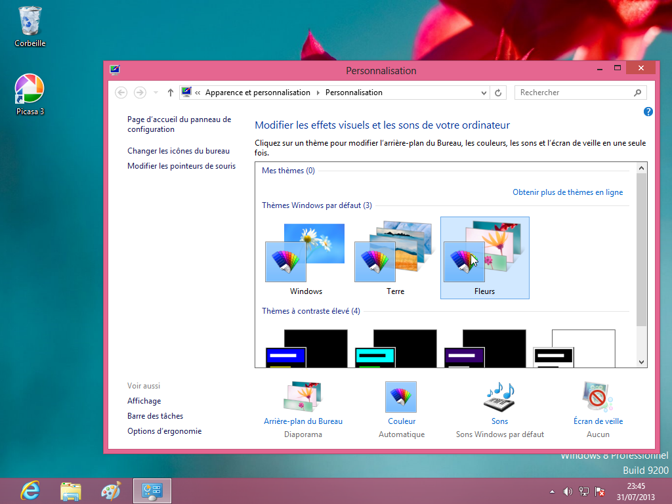672x504 pixels.
Task: Click Obtenir plus de thèmes en ligne
Action: coord(568,192)
